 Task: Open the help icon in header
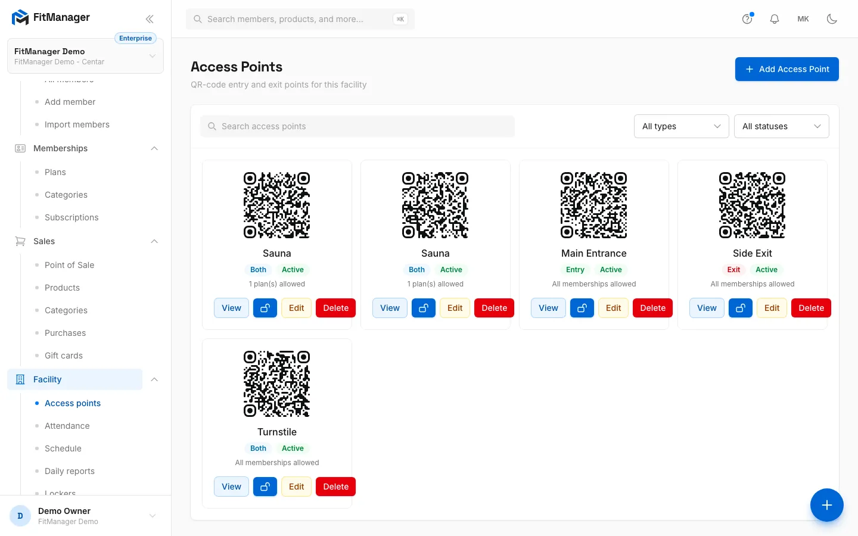[747, 19]
